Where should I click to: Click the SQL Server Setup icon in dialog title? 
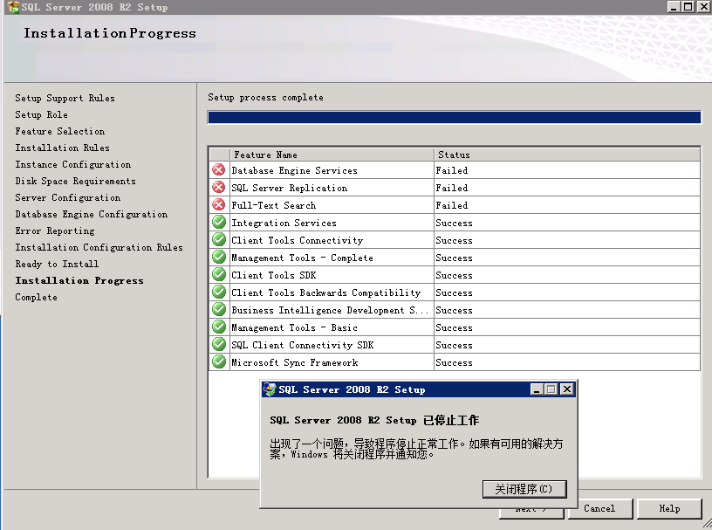tap(270, 389)
